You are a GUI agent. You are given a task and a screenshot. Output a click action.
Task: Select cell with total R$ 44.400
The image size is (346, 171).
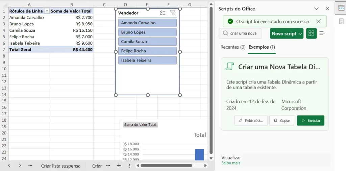(72, 49)
